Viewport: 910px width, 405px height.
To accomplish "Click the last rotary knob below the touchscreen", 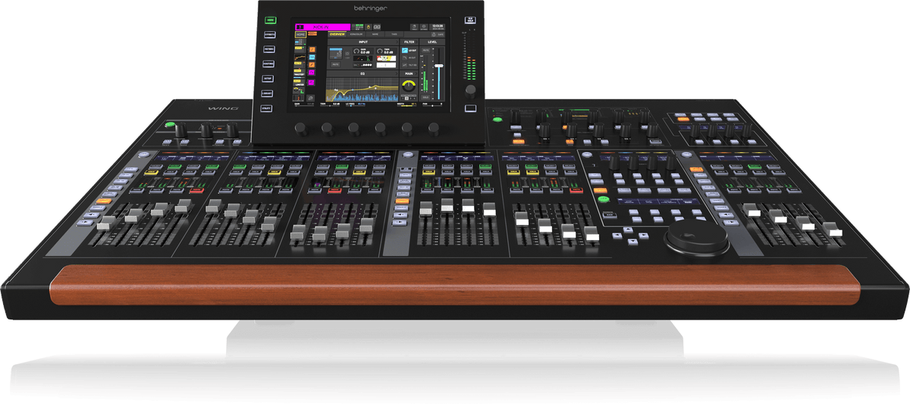I will click(x=433, y=128).
